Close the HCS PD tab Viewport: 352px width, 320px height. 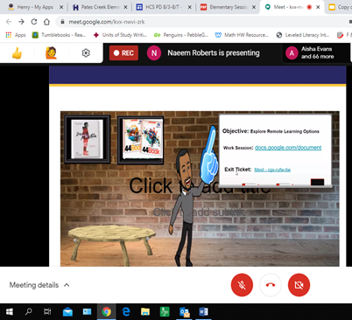click(x=190, y=7)
